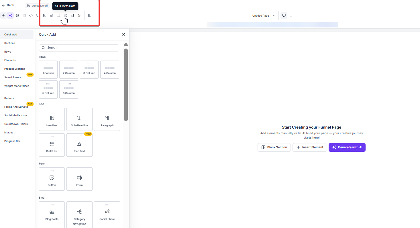The height and width of the screenshot is (228, 420).
Task: Select the Quick Add sidebar tab
Action: [17, 35]
